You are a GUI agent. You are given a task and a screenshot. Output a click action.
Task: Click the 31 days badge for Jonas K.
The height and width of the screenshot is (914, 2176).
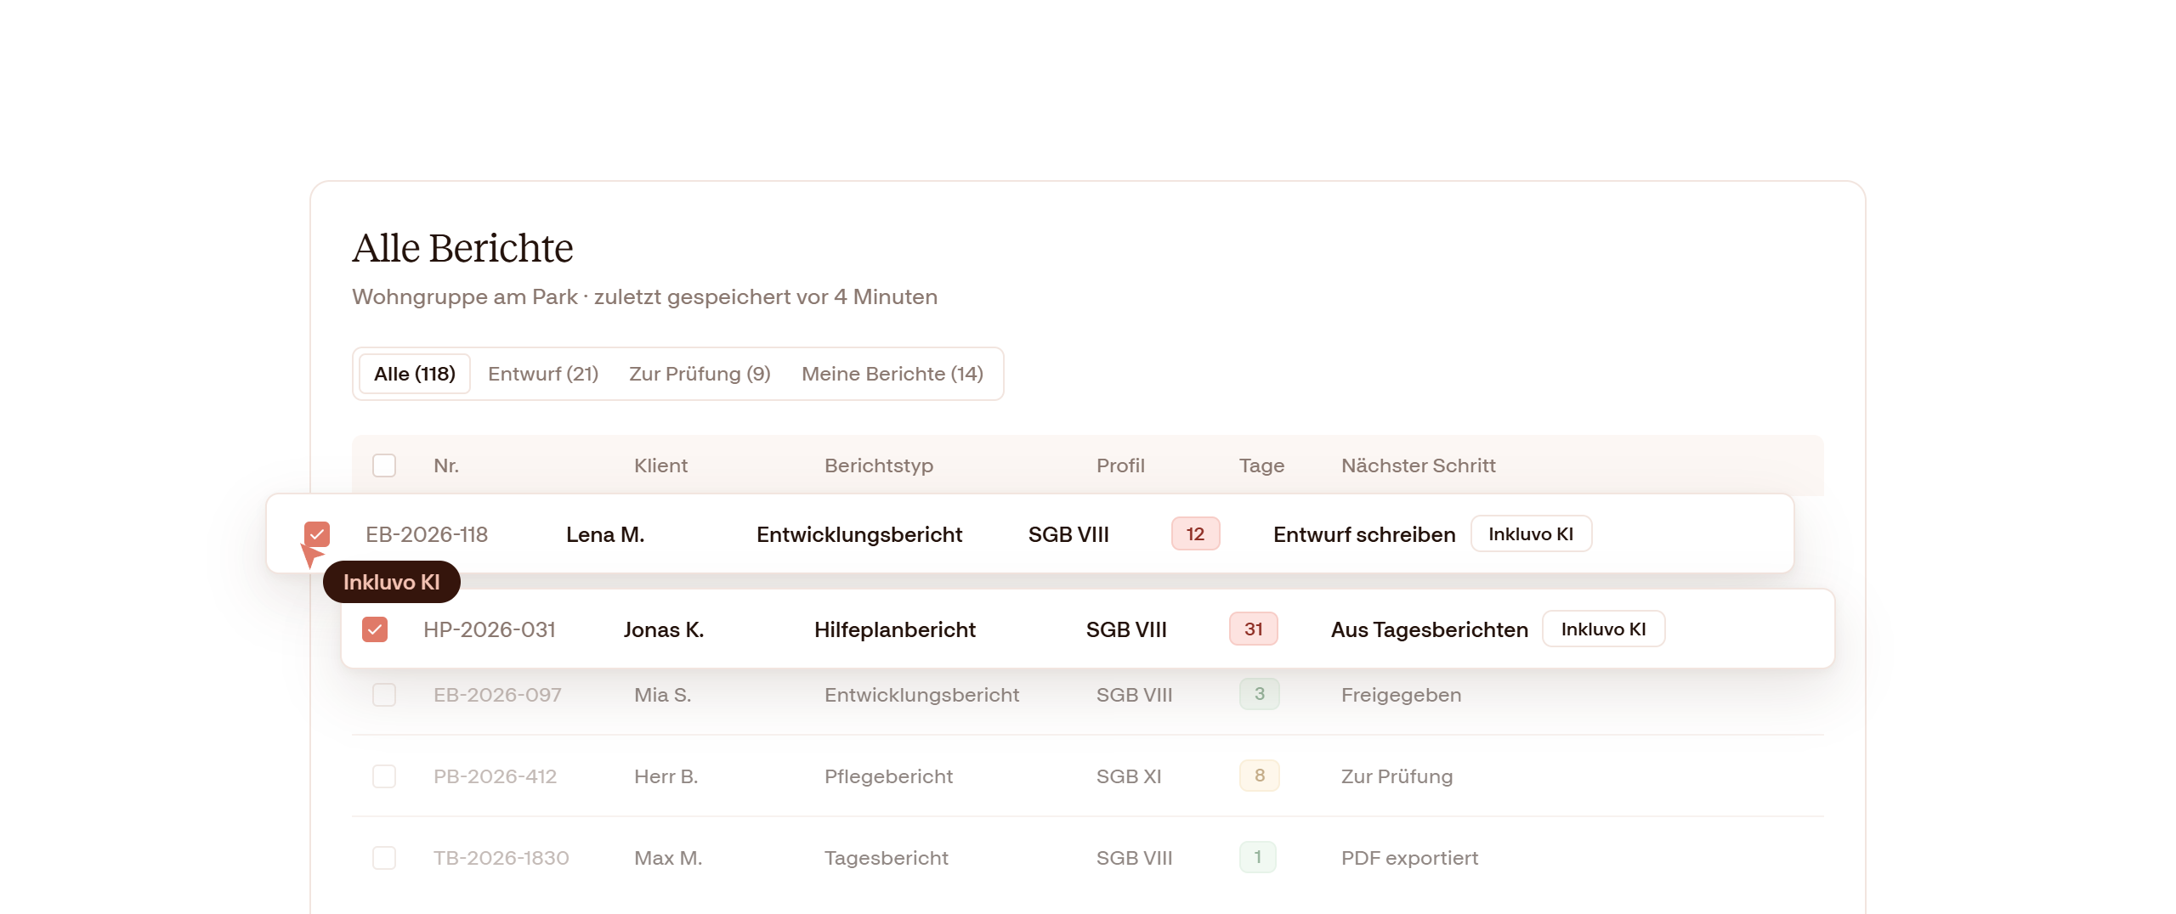[x=1253, y=629]
